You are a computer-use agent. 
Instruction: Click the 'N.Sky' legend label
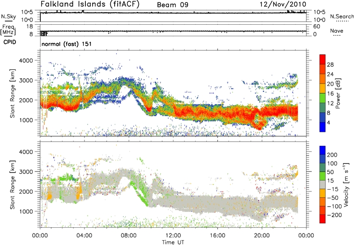click(x=8, y=16)
